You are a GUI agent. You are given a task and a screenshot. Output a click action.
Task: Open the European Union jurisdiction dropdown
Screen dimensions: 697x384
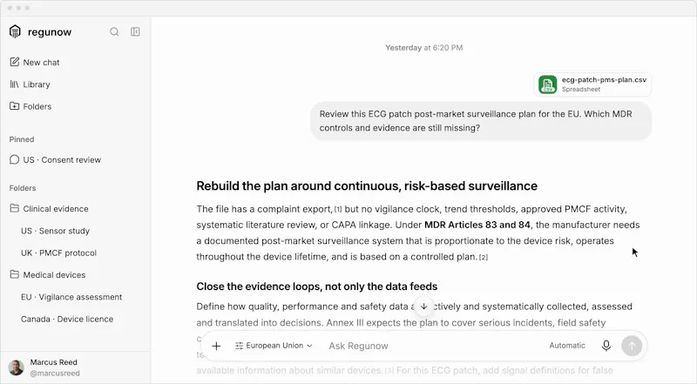coord(274,346)
